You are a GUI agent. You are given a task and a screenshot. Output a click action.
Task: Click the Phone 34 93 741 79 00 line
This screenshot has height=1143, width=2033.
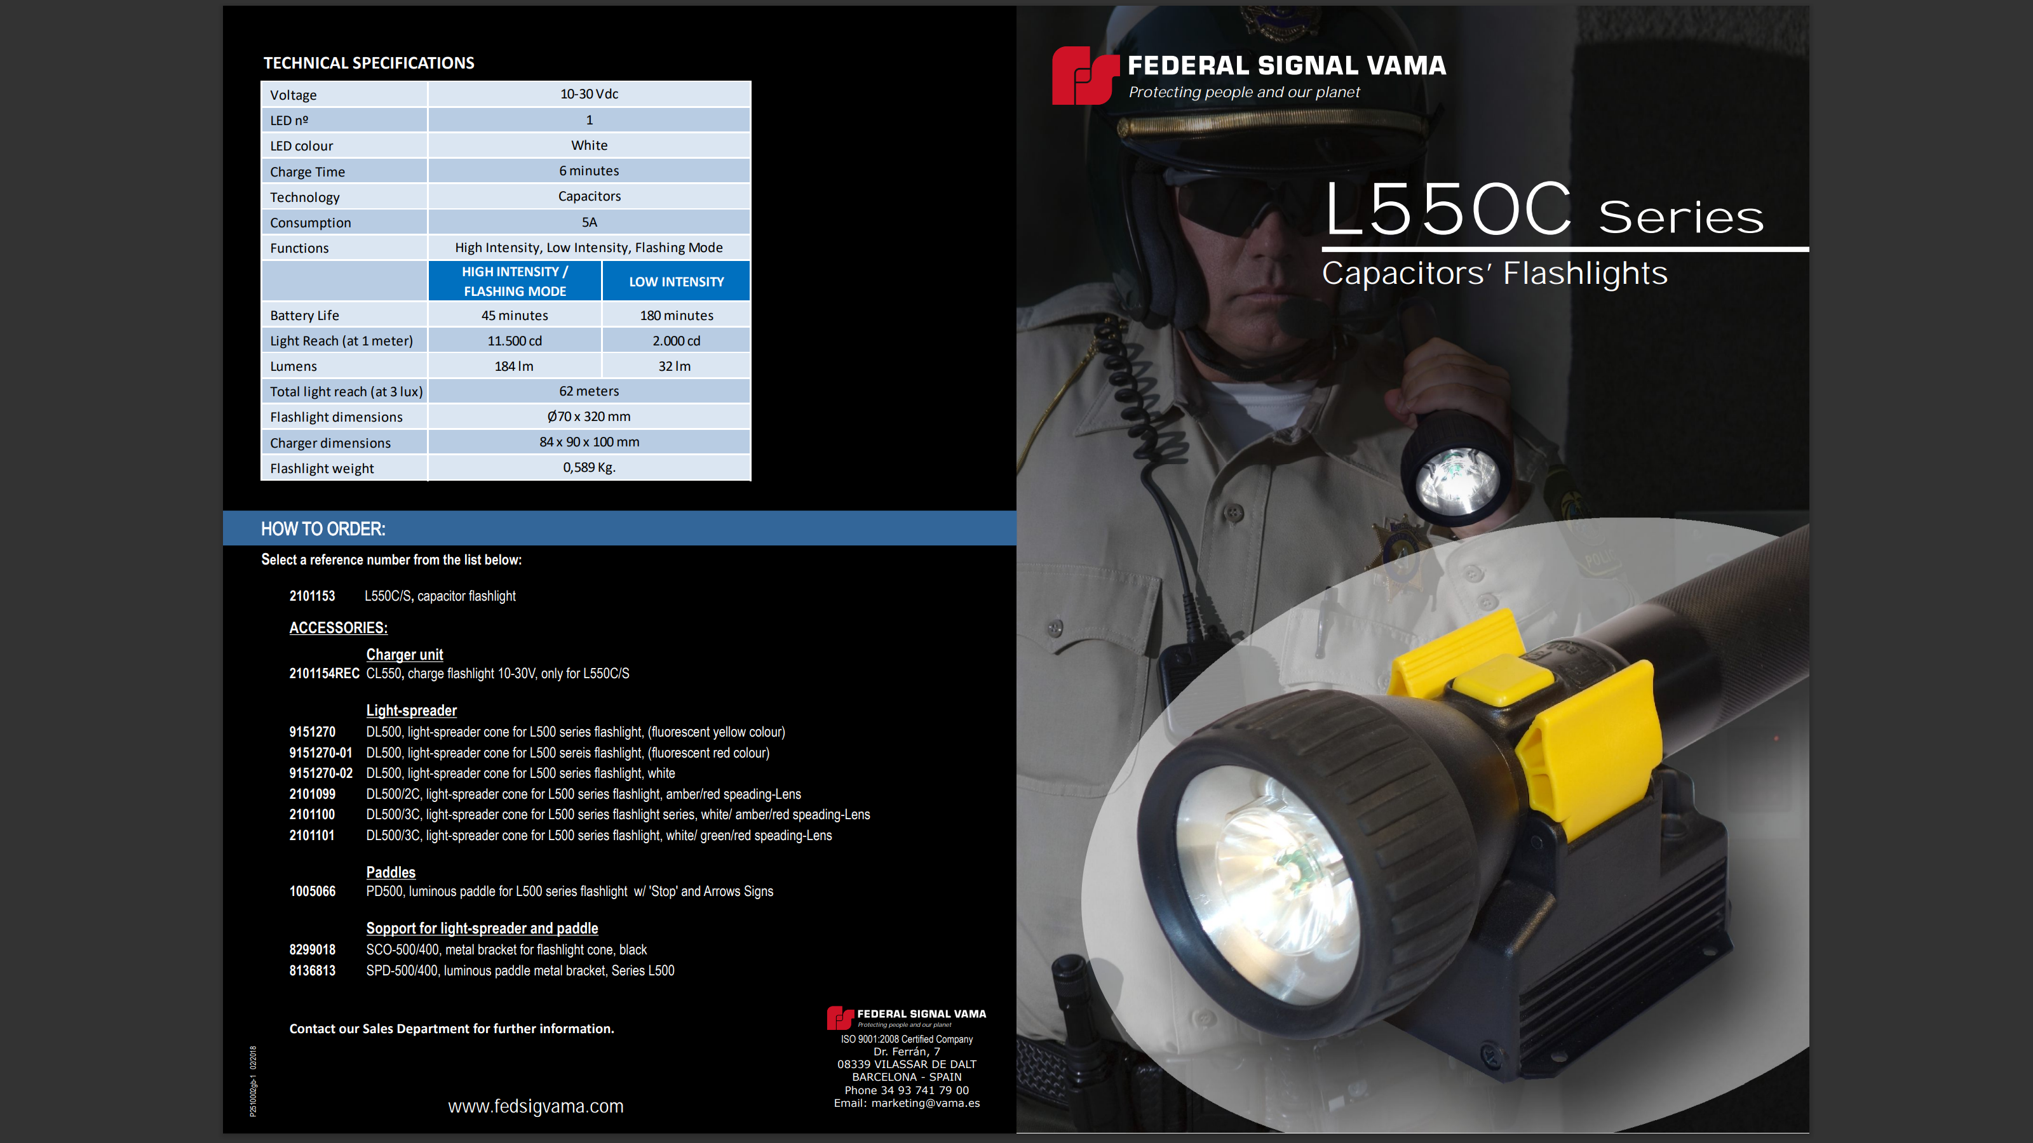click(x=906, y=1090)
